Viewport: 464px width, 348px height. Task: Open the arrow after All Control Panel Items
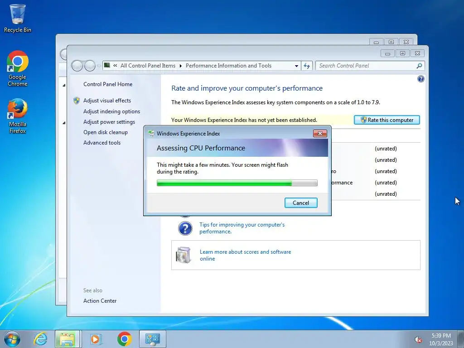180,66
